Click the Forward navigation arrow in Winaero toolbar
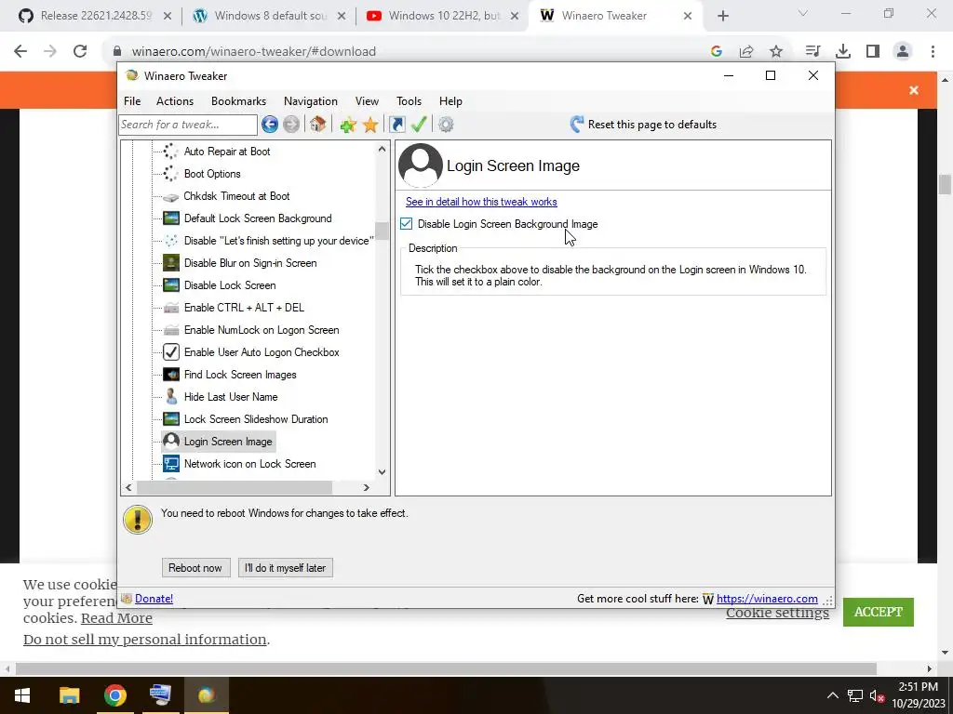Viewport: 953px width, 714px height. 291,125
